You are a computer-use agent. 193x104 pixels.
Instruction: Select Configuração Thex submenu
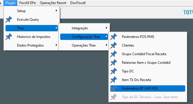(84, 37)
